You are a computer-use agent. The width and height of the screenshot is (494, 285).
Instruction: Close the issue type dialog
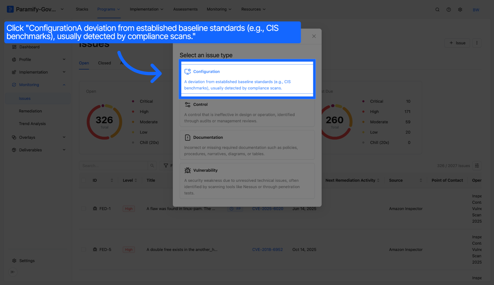[x=314, y=36]
